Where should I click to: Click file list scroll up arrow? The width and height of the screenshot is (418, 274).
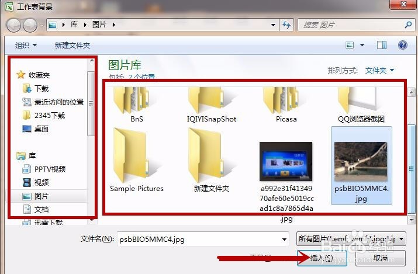click(x=412, y=92)
